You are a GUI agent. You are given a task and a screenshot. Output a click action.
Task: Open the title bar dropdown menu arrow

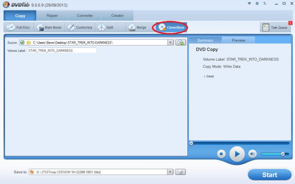pyautogui.click(x=249, y=4)
